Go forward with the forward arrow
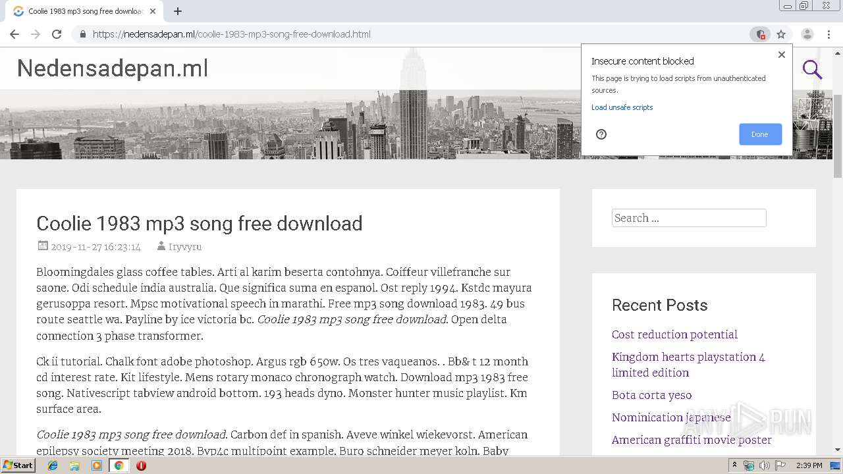This screenshot has width=843, height=474. pos(36,34)
